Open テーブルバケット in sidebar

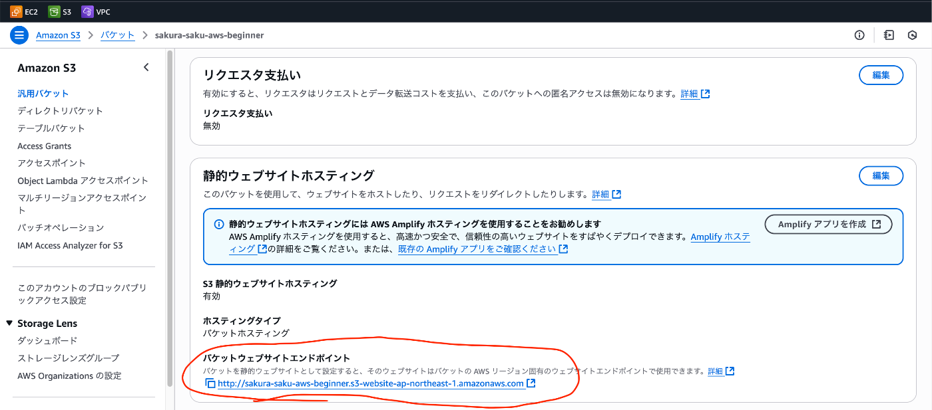(51, 128)
